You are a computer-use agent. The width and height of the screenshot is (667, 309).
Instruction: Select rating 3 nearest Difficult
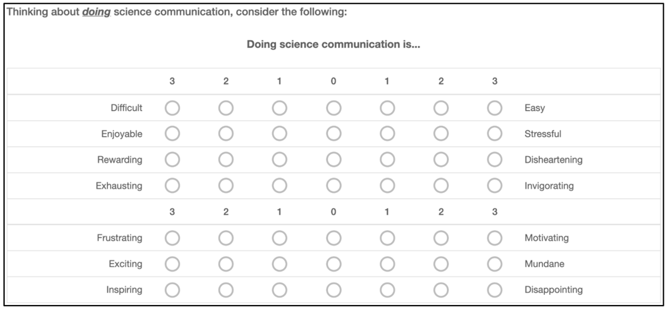click(172, 107)
